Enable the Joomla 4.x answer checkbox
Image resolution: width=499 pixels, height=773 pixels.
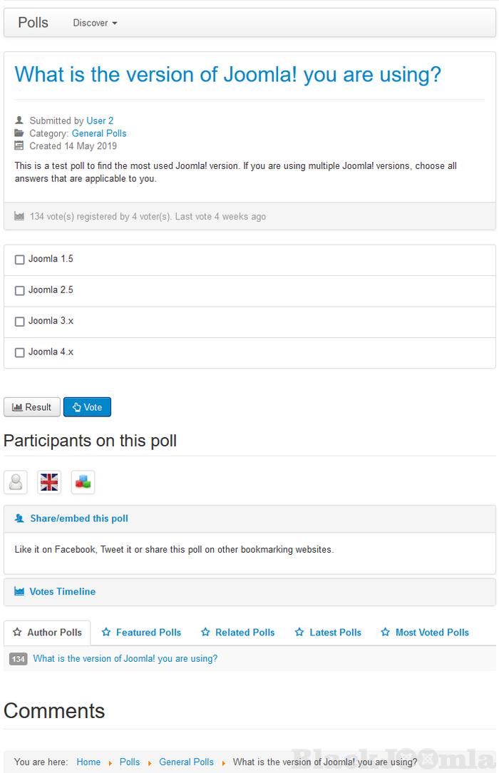click(20, 352)
